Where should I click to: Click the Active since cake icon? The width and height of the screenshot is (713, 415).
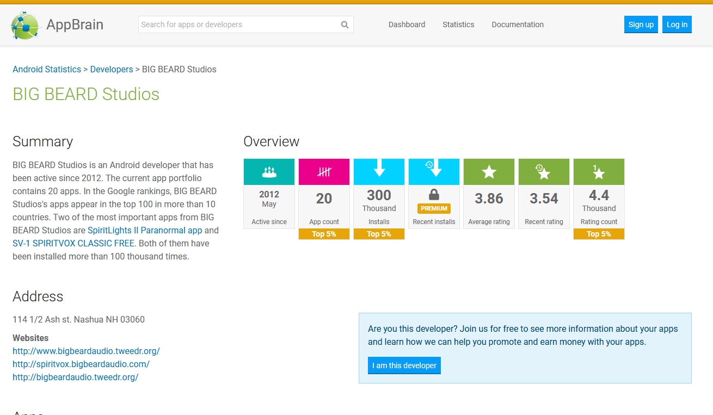click(269, 172)
